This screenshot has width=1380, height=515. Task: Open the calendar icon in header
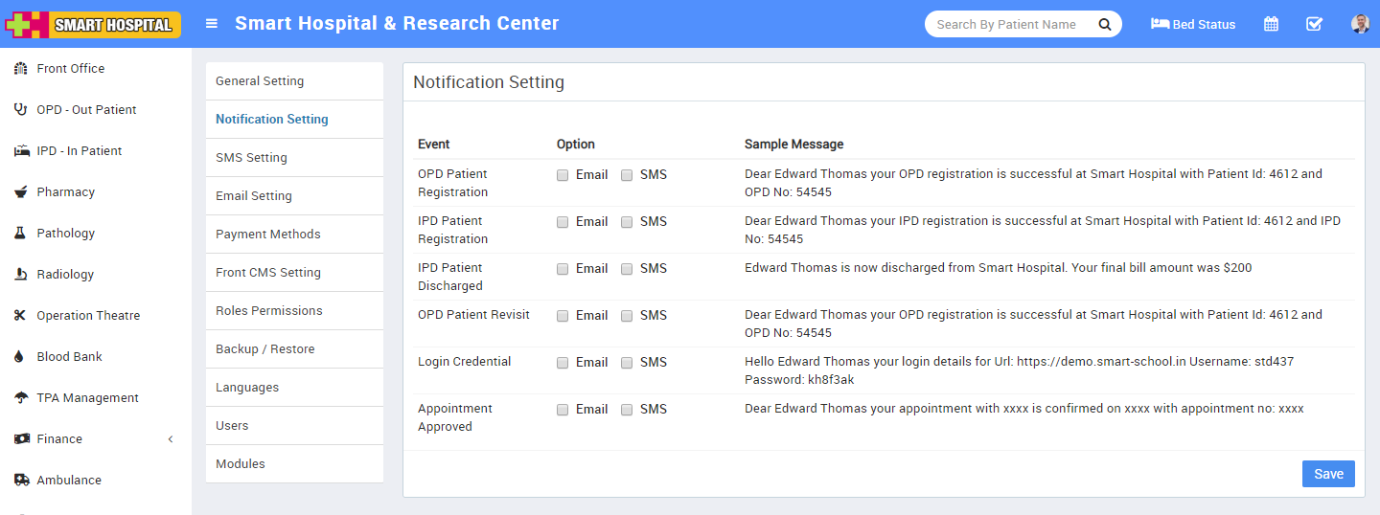[x=1271, y=24]
